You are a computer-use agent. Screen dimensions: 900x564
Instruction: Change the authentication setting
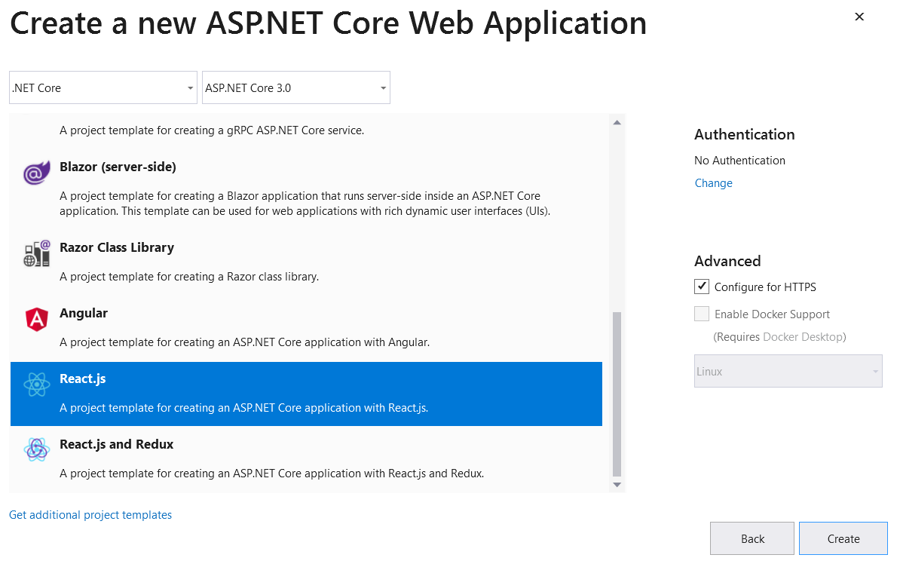[713, 183]
